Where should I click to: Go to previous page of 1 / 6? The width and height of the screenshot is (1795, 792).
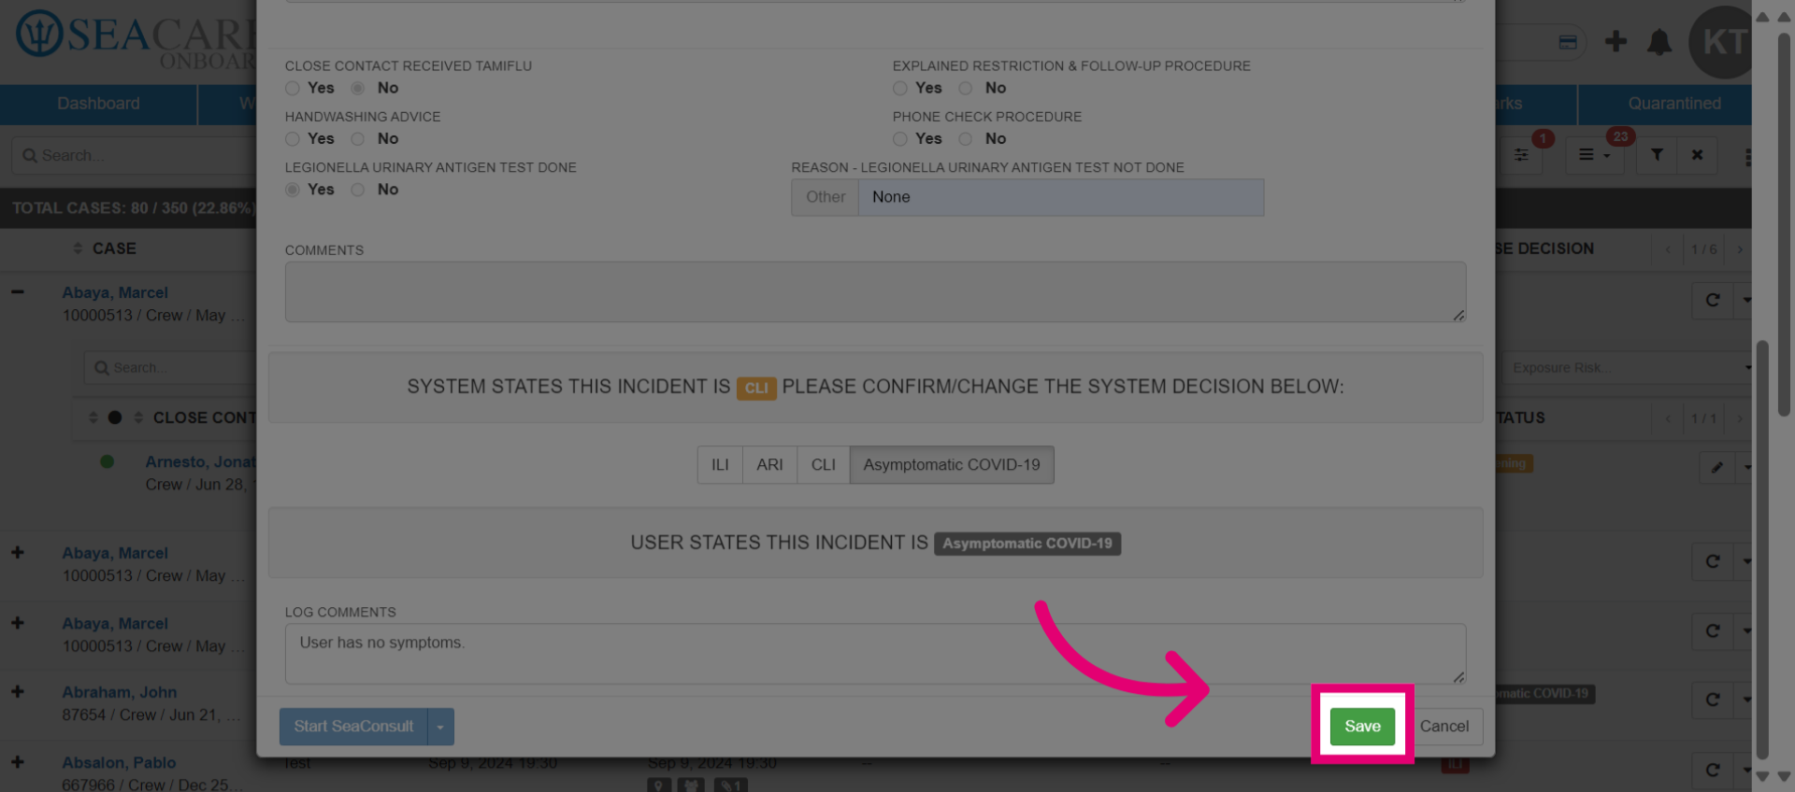click(x=1667, y=249)
